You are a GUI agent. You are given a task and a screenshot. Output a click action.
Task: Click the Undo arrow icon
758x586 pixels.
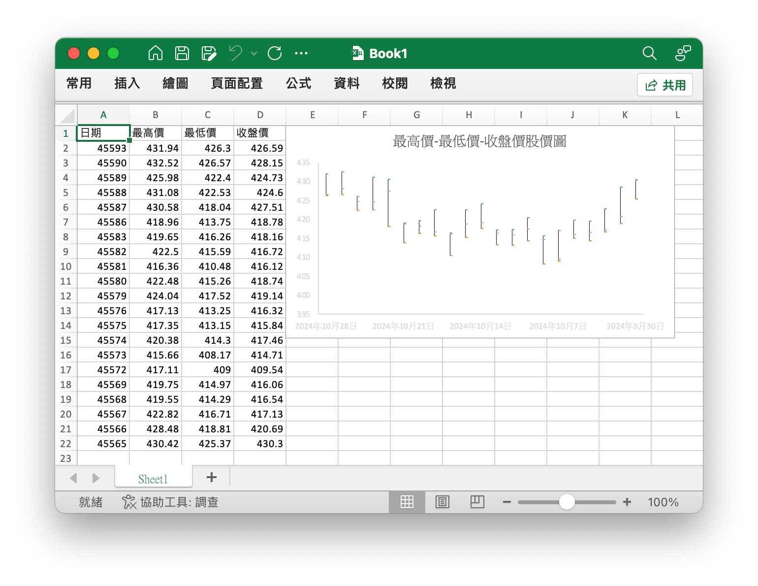(236, 53)
